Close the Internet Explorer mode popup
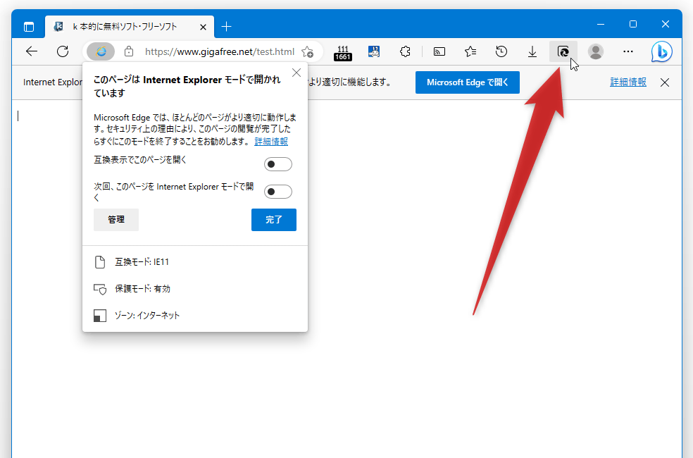This screenshot has height=458, width=693. pyautogui.click(x=296, y=73)
